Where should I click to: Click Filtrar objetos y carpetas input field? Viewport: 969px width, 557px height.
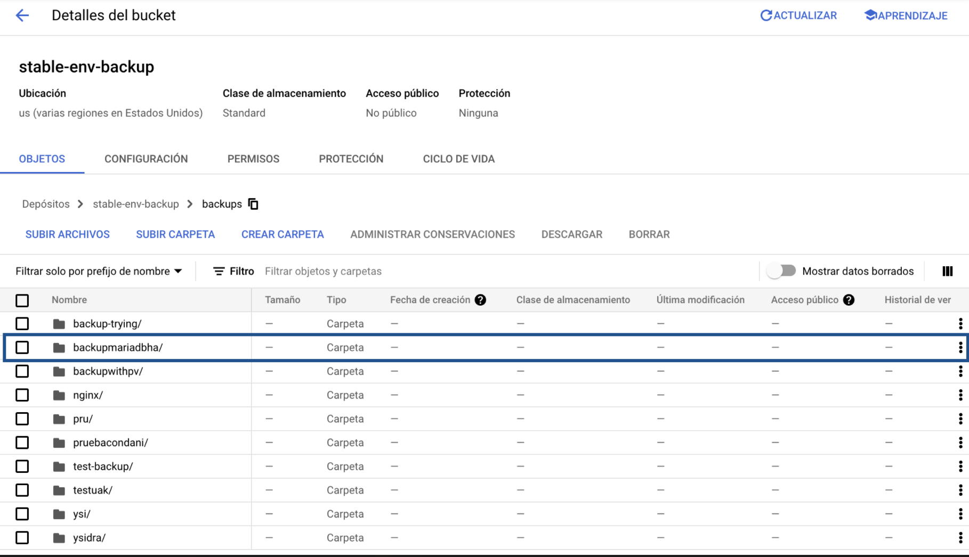pos(323,271)
